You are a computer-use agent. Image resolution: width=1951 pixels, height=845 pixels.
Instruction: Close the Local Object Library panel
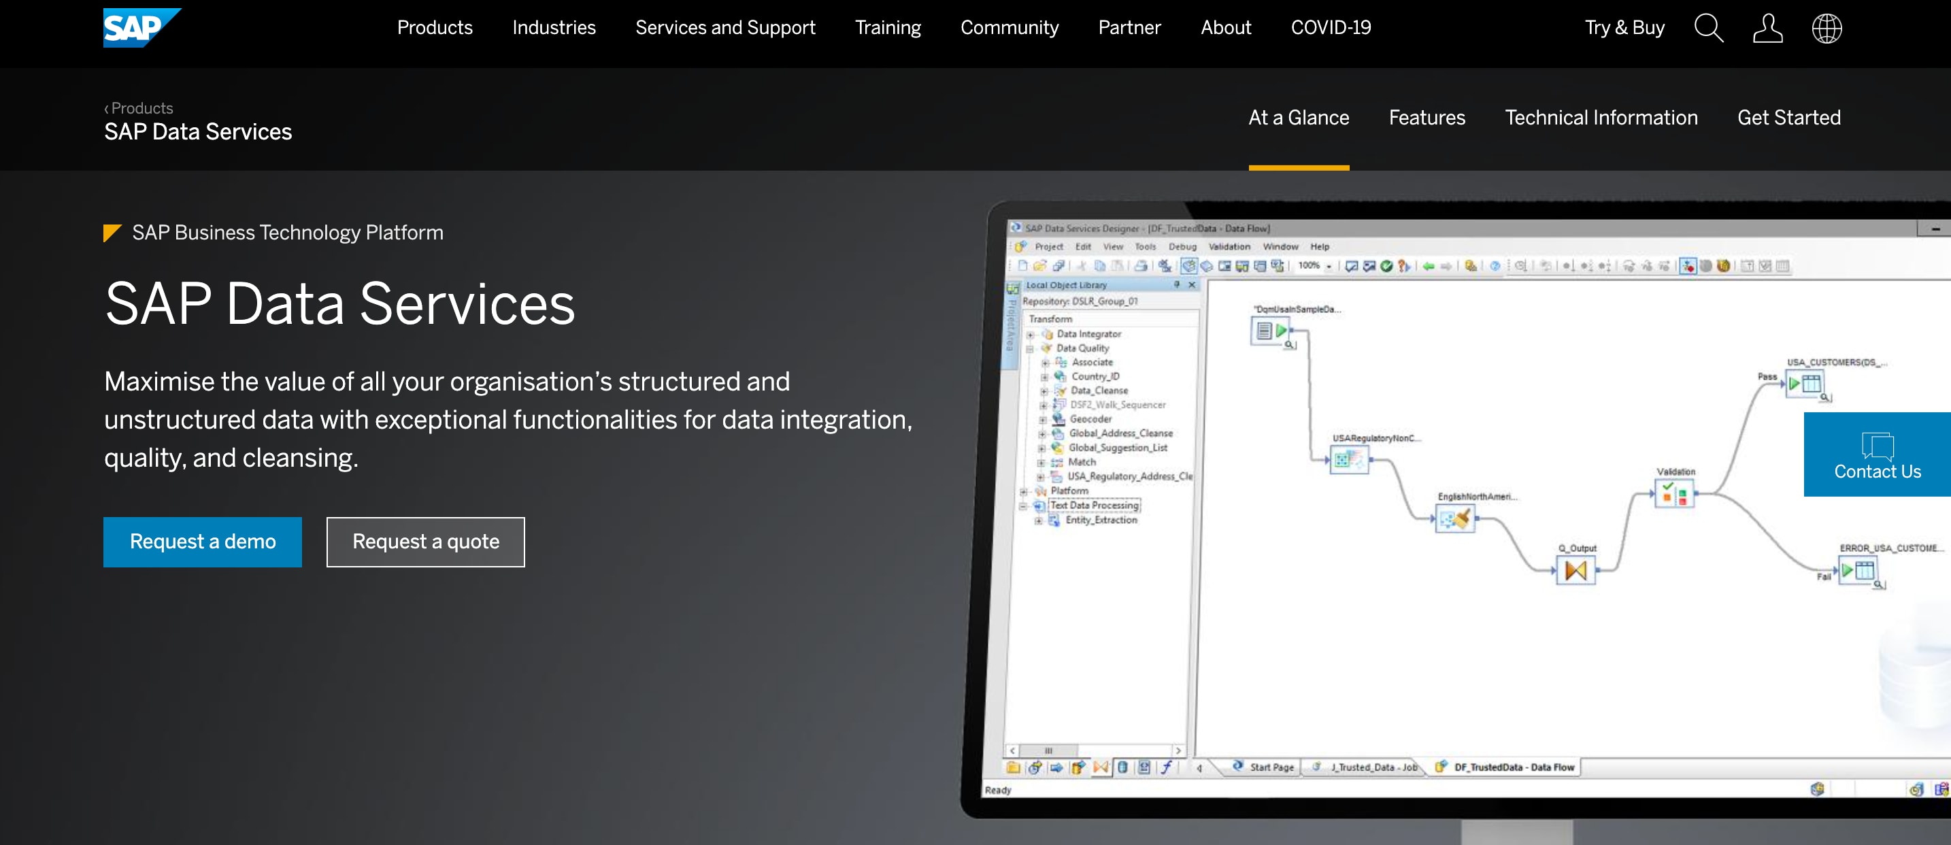coord(1192,284)
